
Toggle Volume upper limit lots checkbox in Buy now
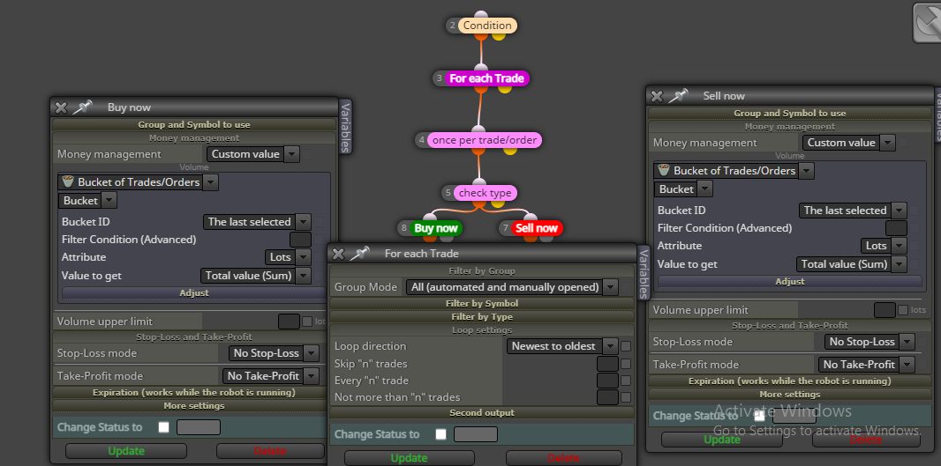(307, 322)
